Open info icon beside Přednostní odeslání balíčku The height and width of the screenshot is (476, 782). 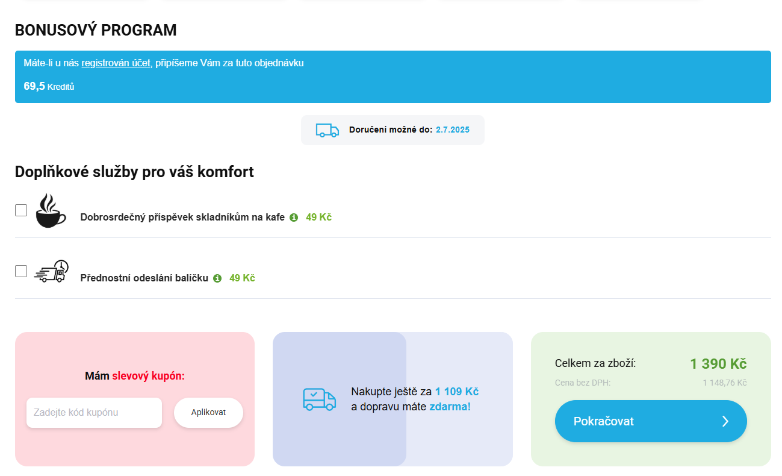click(x=217, y=278)
